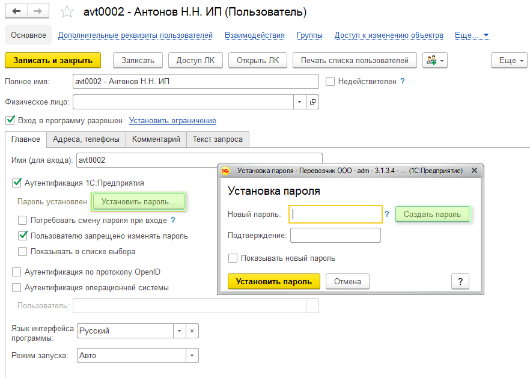530x378 pixels.
Task: Open the user groups icon menu
Action: (435, 60)
